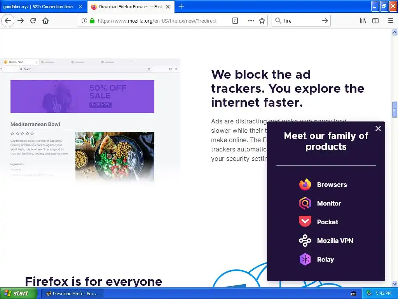Click the Firefox Browsers logo icon
398x299 pixels.
(x=305, y=185)
